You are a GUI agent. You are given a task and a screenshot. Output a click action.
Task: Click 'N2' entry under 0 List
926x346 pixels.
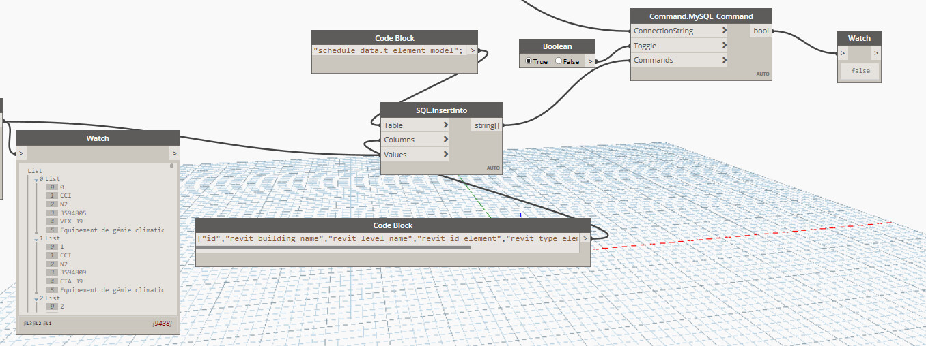pos(64,204)
